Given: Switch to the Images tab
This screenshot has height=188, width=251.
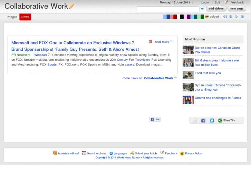Looking at the screenshot, I should [x=12, y=17].
